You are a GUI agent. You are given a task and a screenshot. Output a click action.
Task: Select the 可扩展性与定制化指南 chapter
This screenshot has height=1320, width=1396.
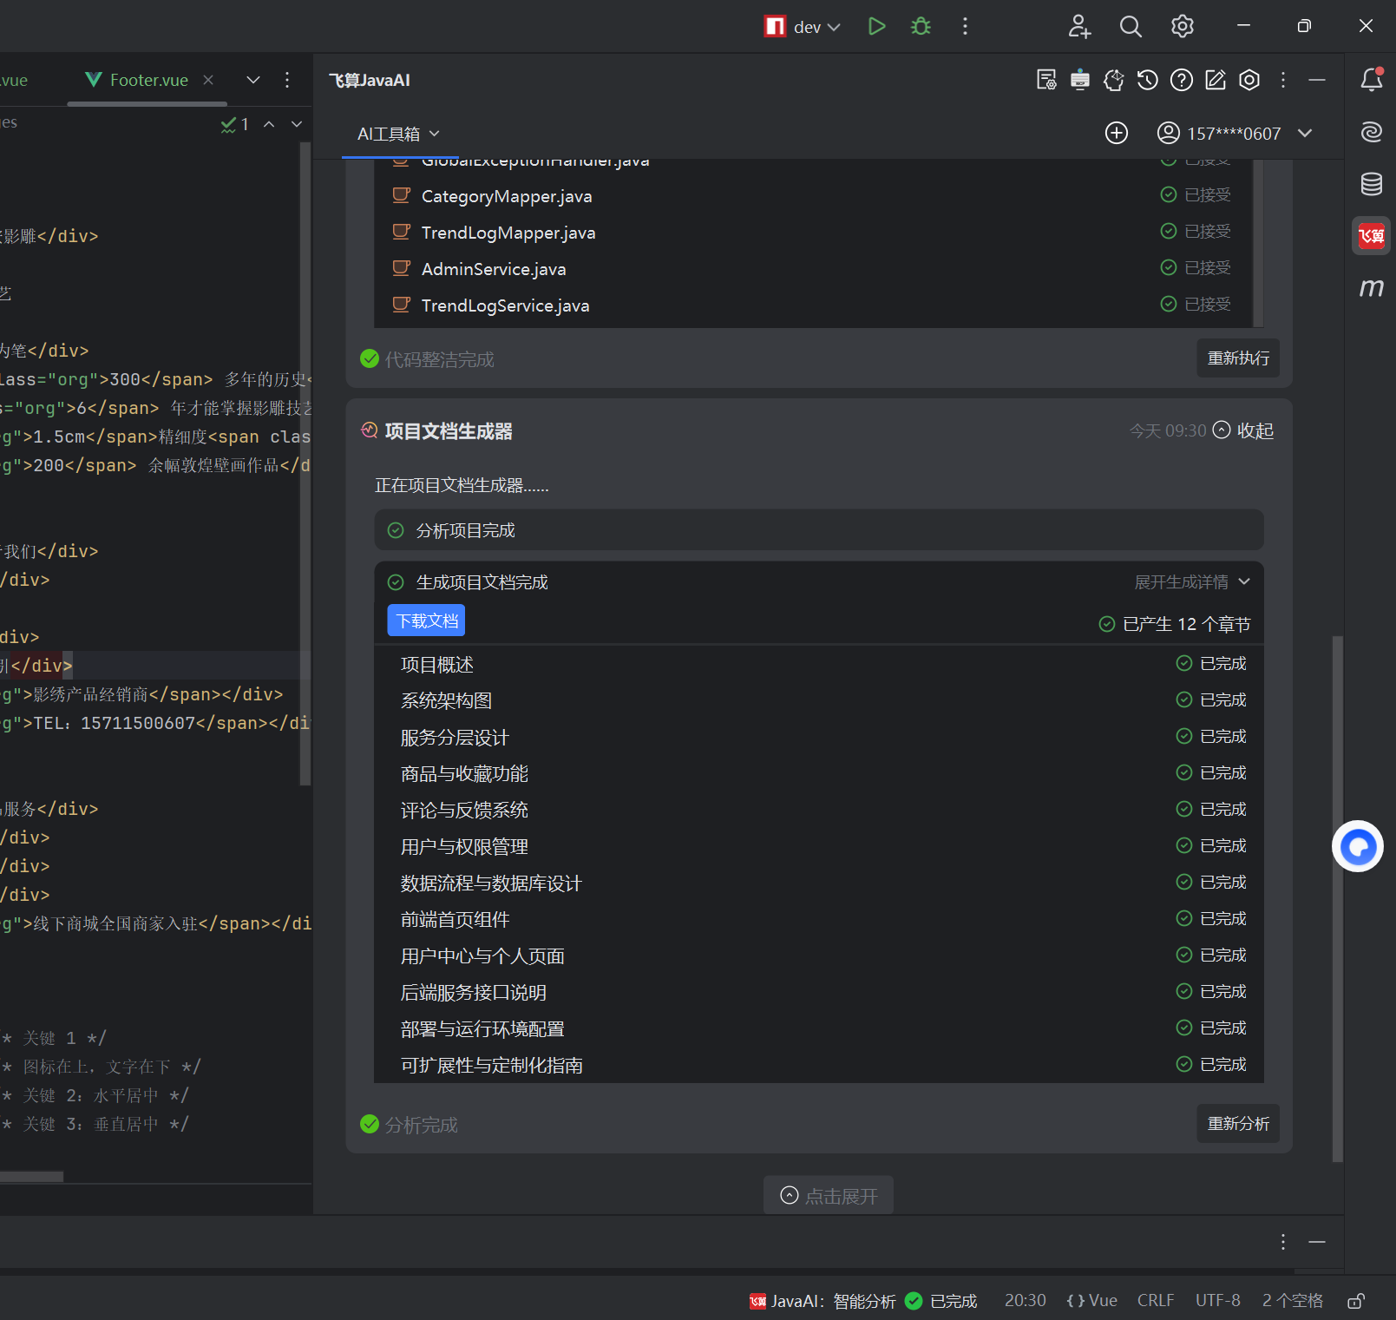pos(492,1065)
